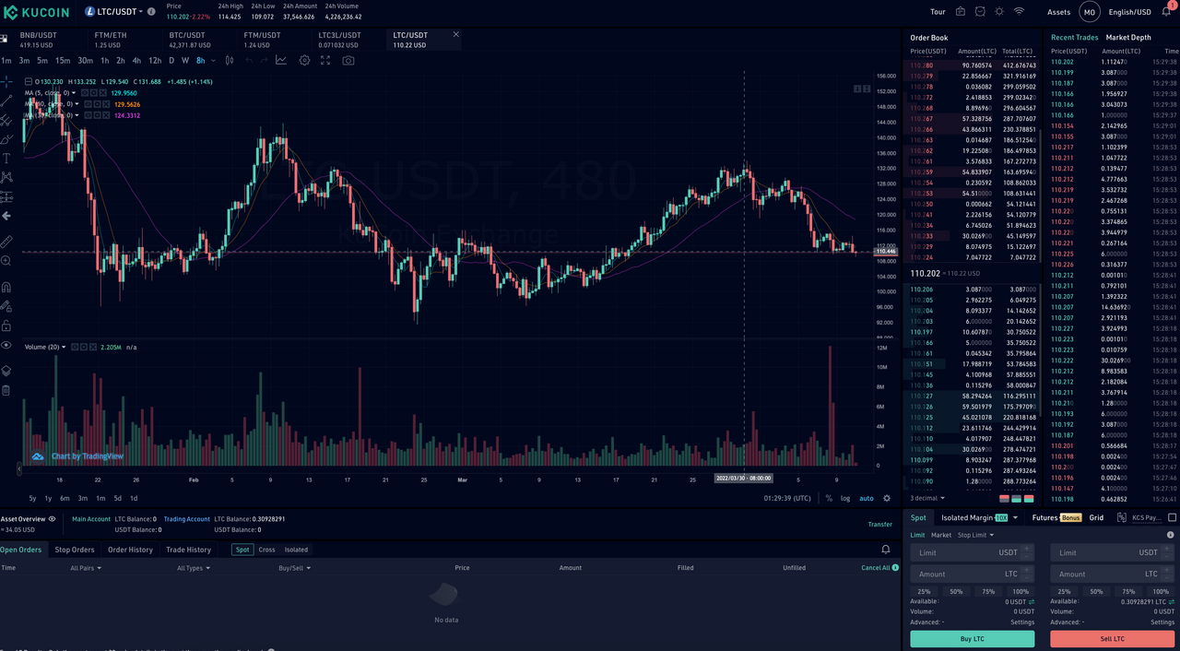This screenshot has width=1180, height=651.
Task: Select the zoom in magnifier tool
Action: (x=6, y=261)
